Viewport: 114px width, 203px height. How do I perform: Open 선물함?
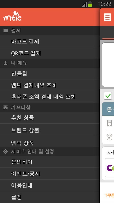pos(50,74)
